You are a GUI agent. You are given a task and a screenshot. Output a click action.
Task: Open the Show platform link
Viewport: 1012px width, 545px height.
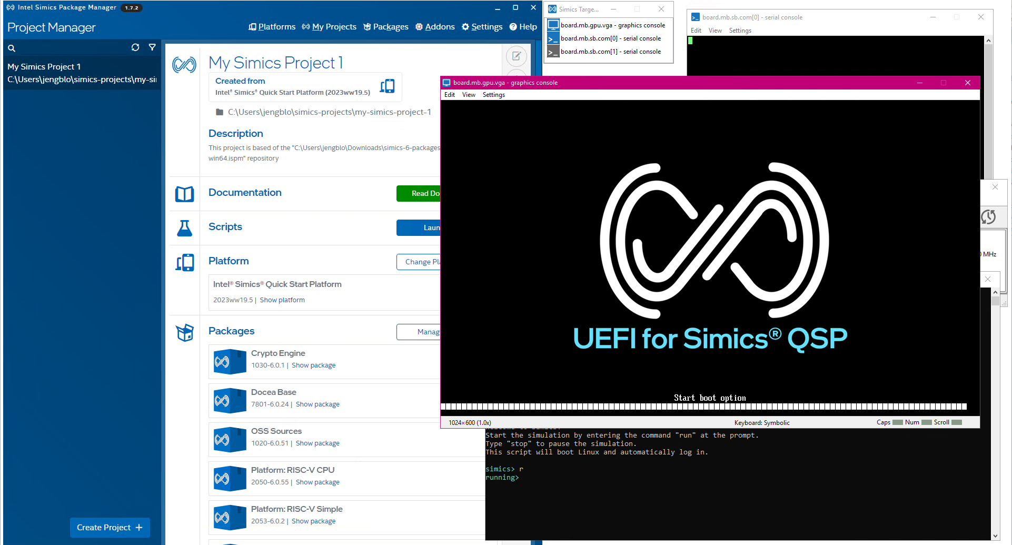(x=282, y=300)
